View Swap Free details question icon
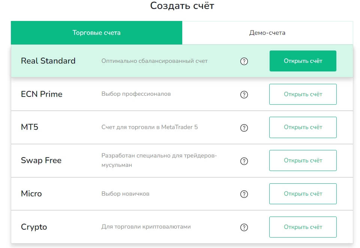 244,161
